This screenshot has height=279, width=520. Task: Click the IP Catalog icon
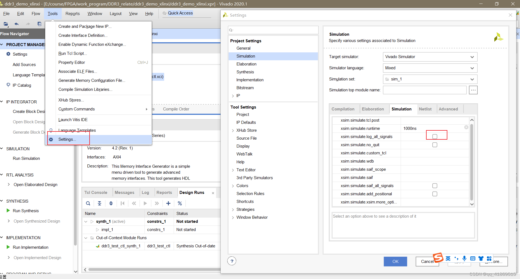[x=8, y=85]
